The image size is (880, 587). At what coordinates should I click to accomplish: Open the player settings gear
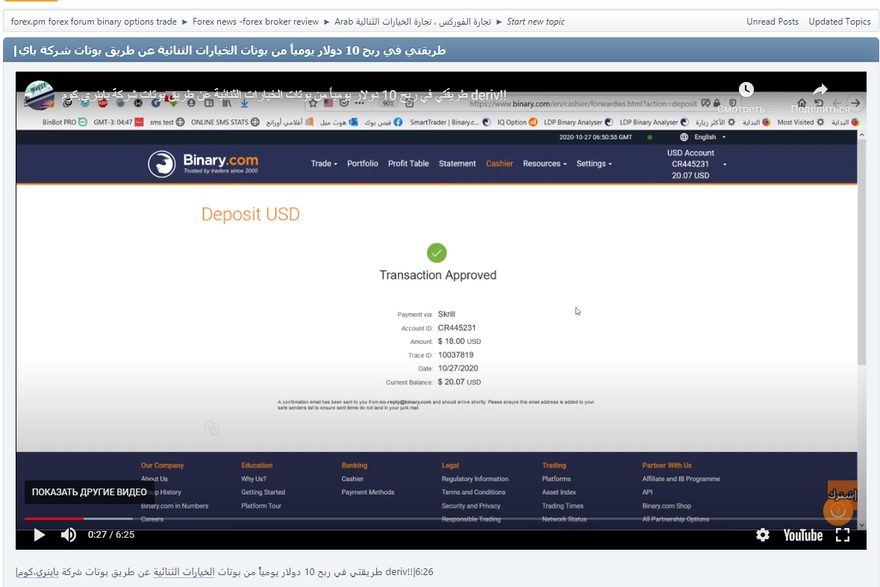click(762, 535)
